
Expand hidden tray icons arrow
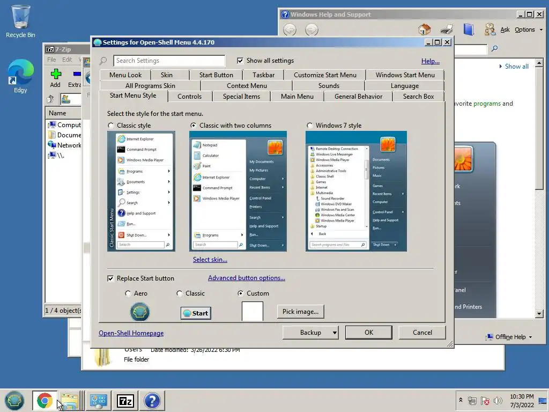point(461,400)
